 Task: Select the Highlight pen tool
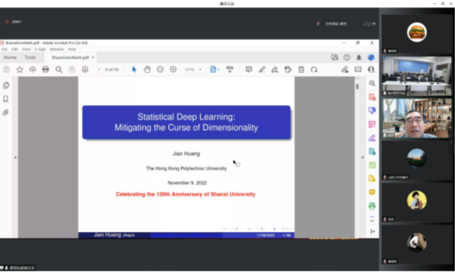[262, 70]
